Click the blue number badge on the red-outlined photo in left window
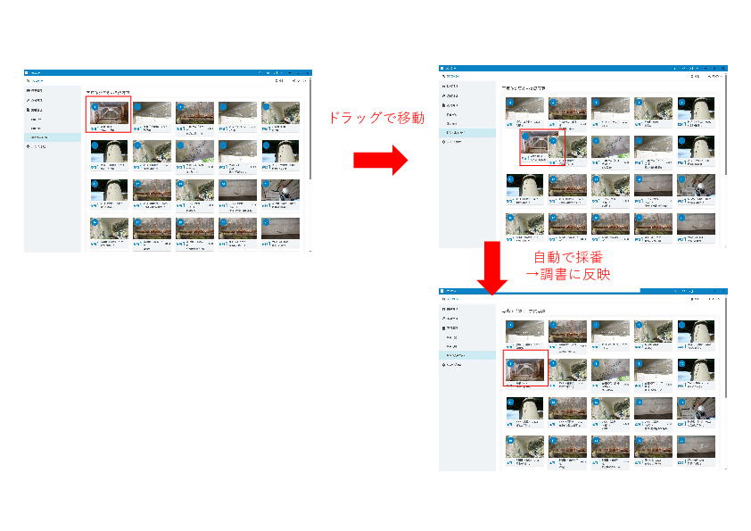 pyautogui.click(x=94, y=107)
